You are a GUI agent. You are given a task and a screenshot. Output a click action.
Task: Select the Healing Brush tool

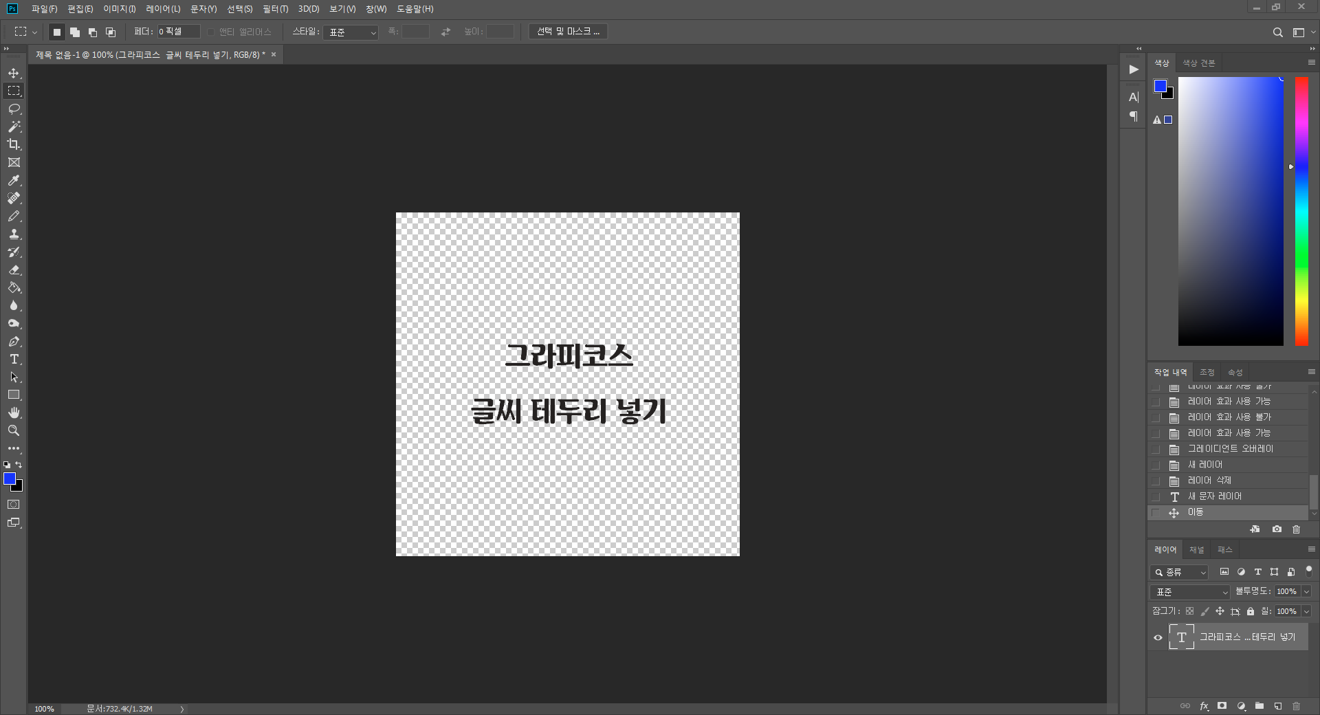point(14,198)
